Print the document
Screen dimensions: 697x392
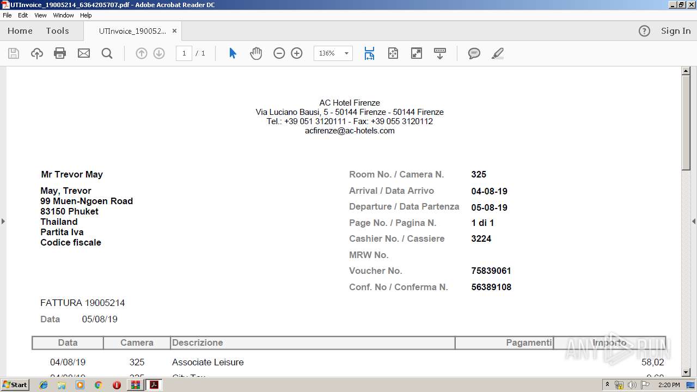coord(60,53)
